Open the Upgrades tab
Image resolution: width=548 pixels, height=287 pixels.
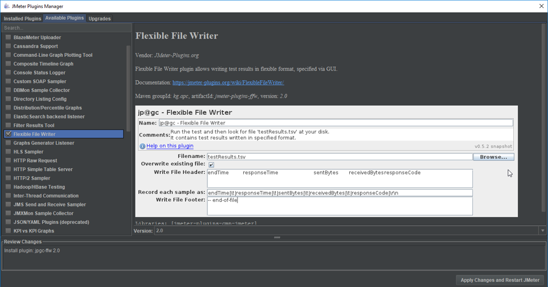(100, 19)
